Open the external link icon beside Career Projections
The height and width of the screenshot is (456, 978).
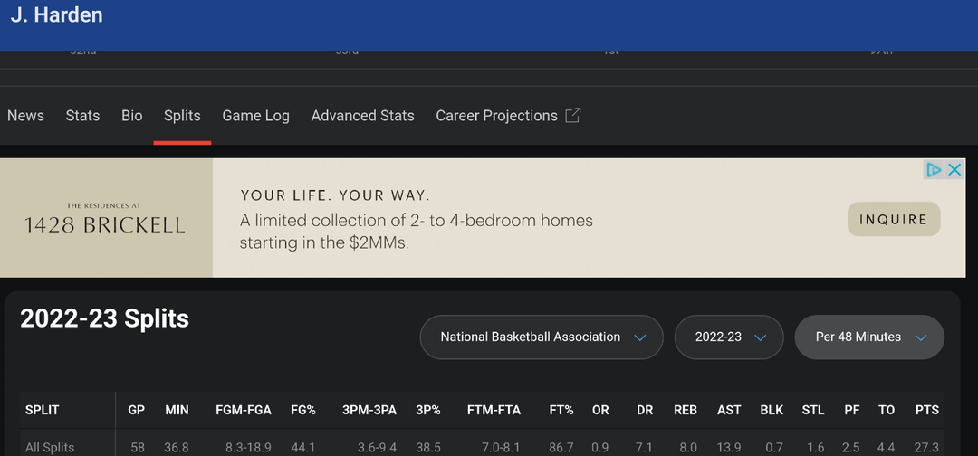tap(572, 116)
